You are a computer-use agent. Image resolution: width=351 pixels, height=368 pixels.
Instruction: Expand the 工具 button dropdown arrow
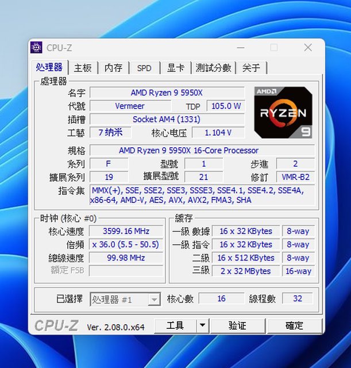coord(202,325)
